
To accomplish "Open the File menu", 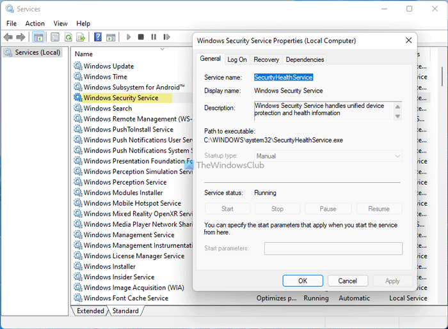I will (x=12, y=24).
